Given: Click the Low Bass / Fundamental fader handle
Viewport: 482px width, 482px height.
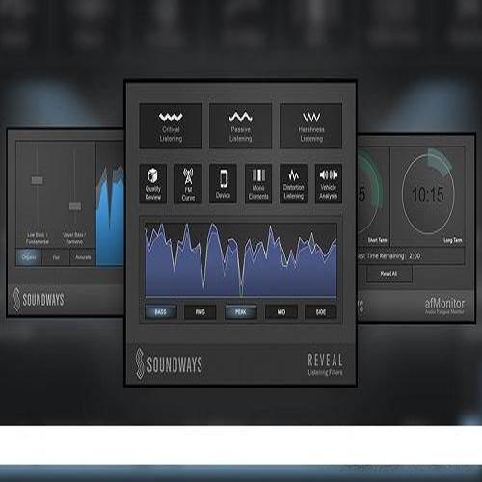Looking at the screenshot, I should point(37,180).
